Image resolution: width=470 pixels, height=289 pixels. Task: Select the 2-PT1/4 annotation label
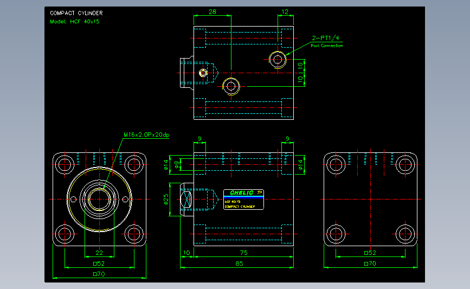pyautogui.click(x=325, y=38)
